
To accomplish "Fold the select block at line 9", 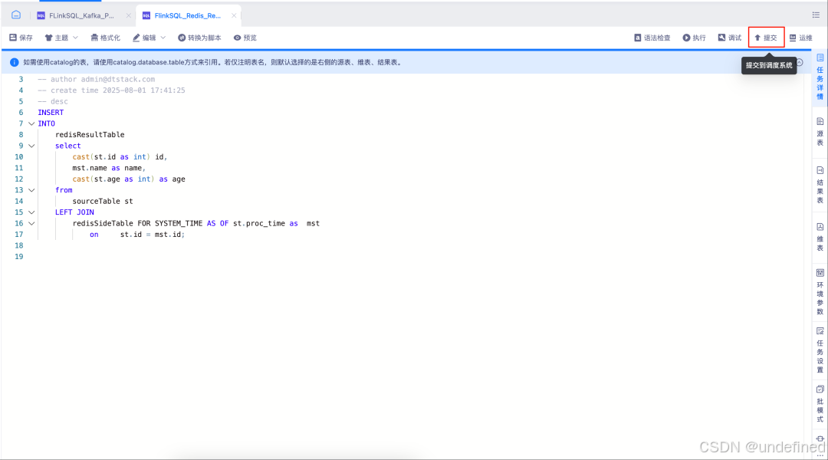I will pos(31,146).
